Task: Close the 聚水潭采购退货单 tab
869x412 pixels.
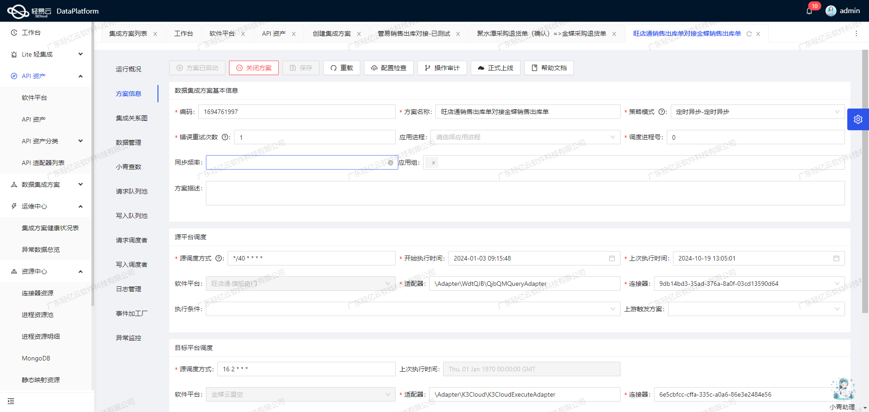Action: [x=614, y=34]
